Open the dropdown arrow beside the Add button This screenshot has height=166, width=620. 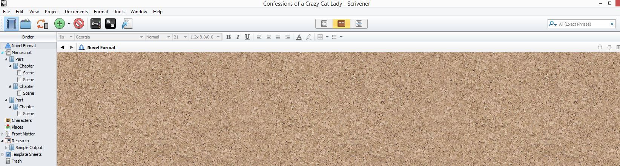[x=69, y=24]
